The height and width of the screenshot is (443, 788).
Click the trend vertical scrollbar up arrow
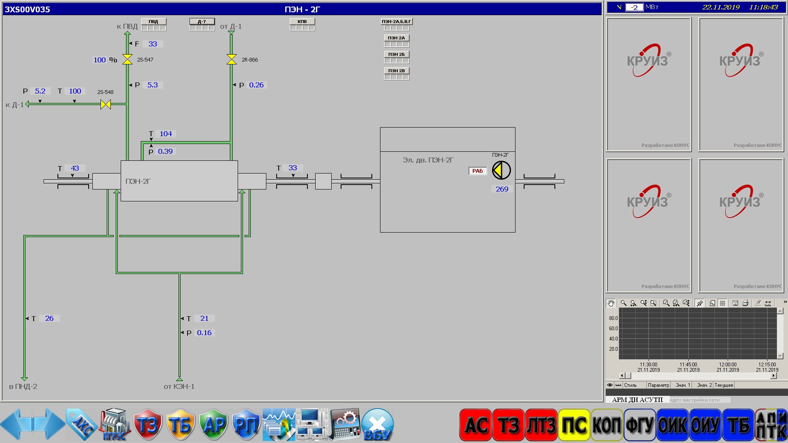point(780,311)
